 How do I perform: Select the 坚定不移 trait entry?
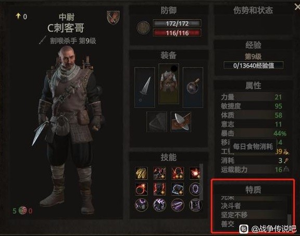234,215
